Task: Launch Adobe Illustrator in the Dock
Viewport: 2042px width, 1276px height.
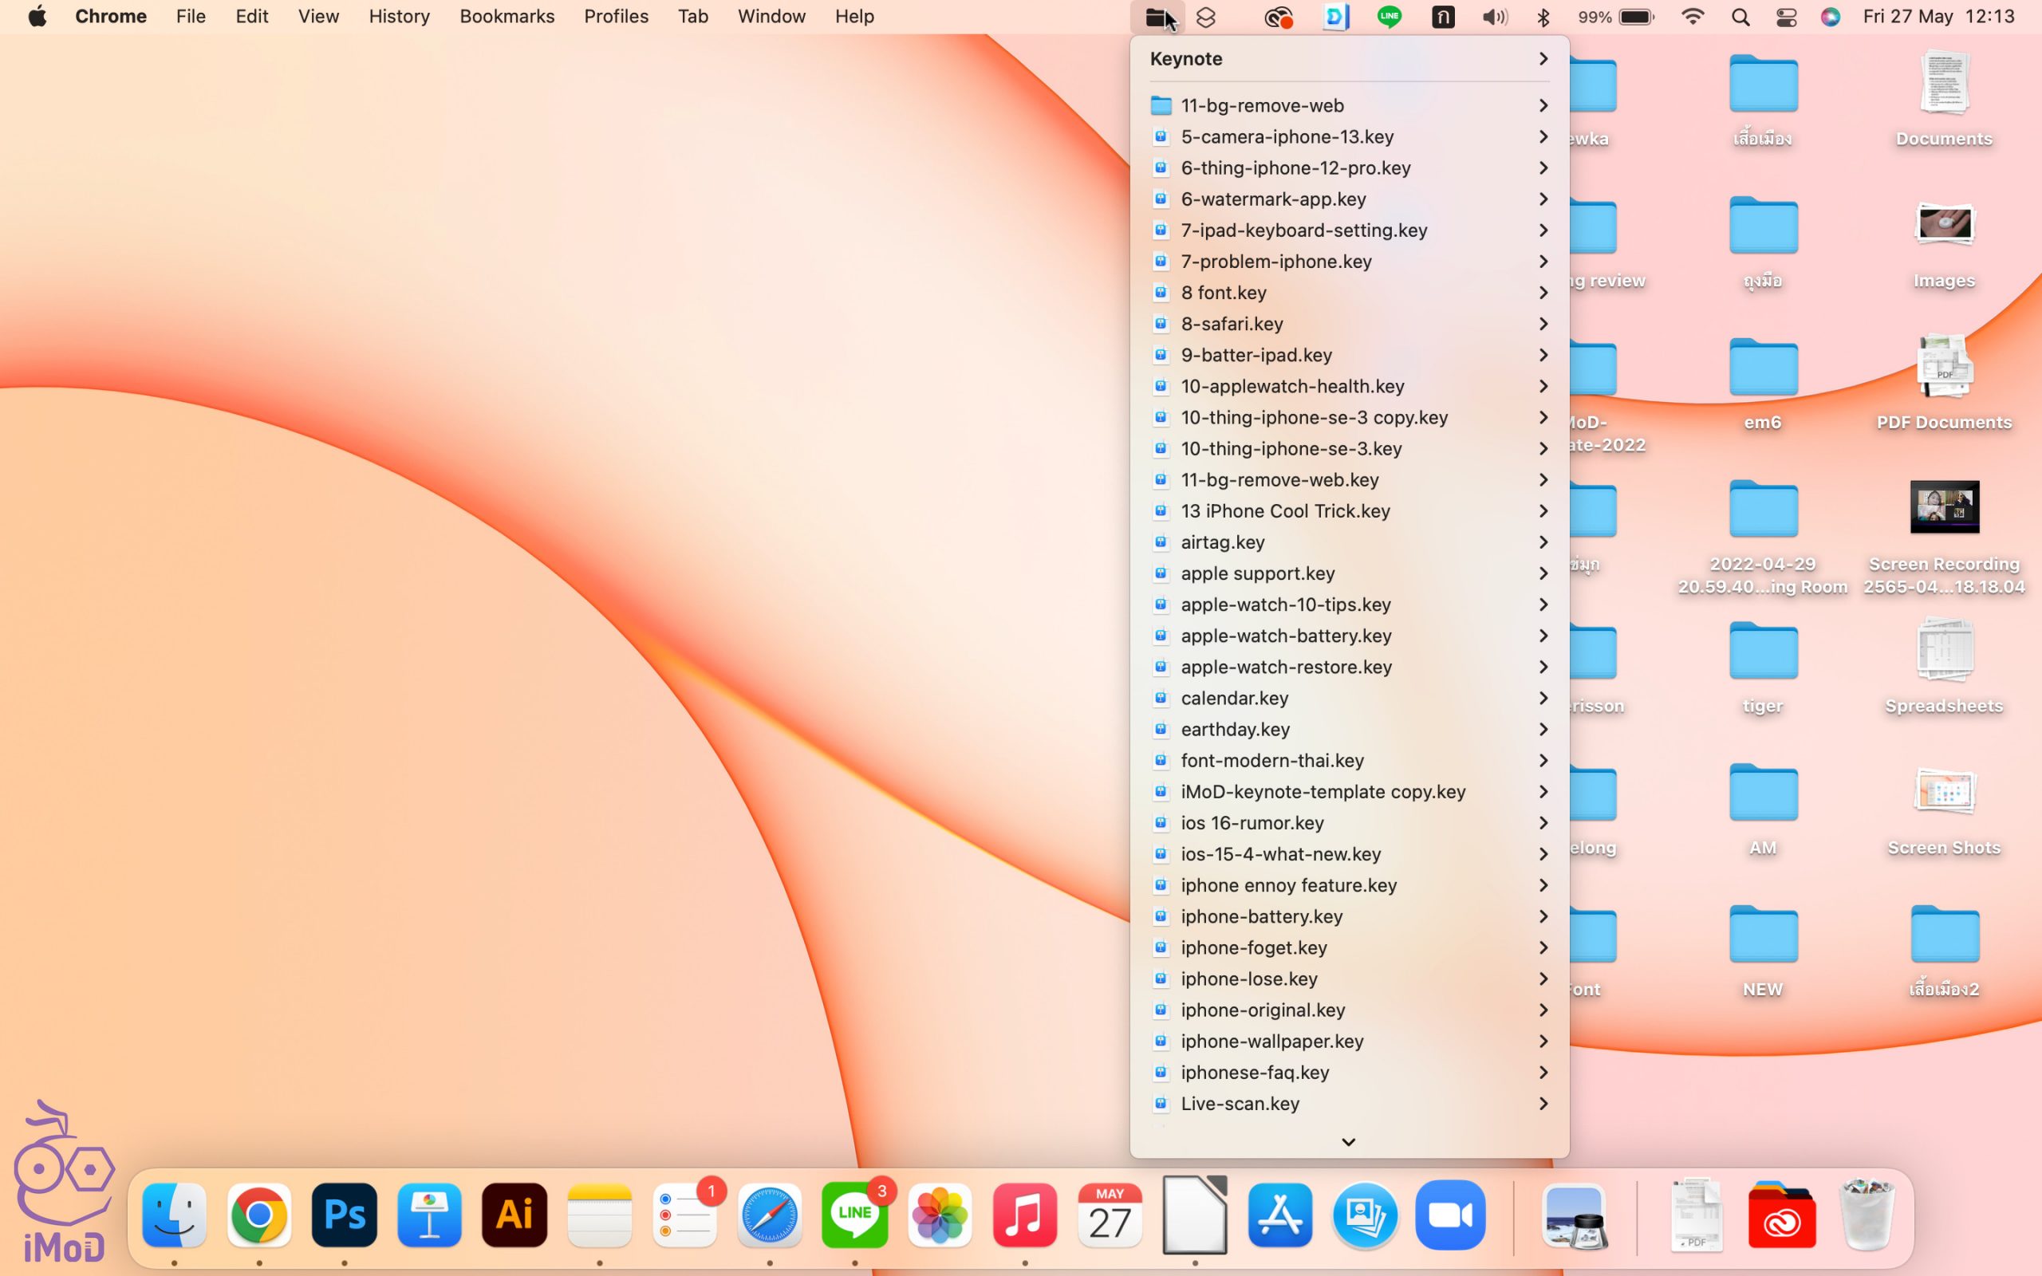Action: click(514, 1215)
